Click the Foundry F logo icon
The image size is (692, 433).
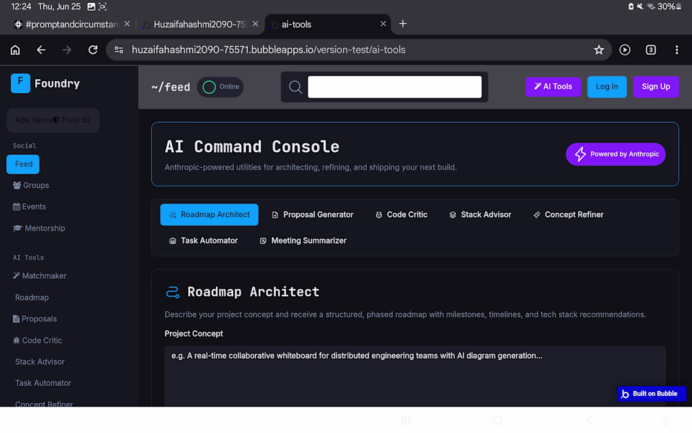(x=20, y=83)
